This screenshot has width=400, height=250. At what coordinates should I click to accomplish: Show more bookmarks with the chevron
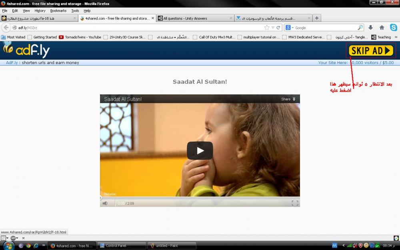[396, 37]
